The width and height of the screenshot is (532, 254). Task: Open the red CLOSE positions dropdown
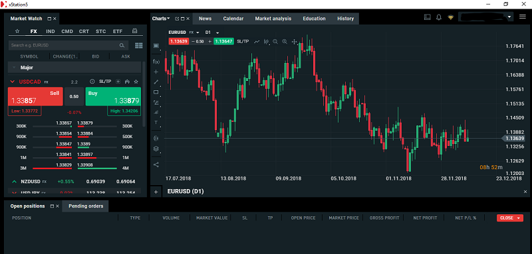pyautogui.click(x=510, y=218)
